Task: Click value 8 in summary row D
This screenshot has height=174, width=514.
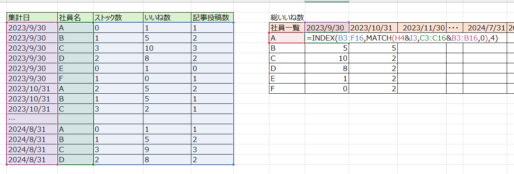Action: (x=327, y=68)
